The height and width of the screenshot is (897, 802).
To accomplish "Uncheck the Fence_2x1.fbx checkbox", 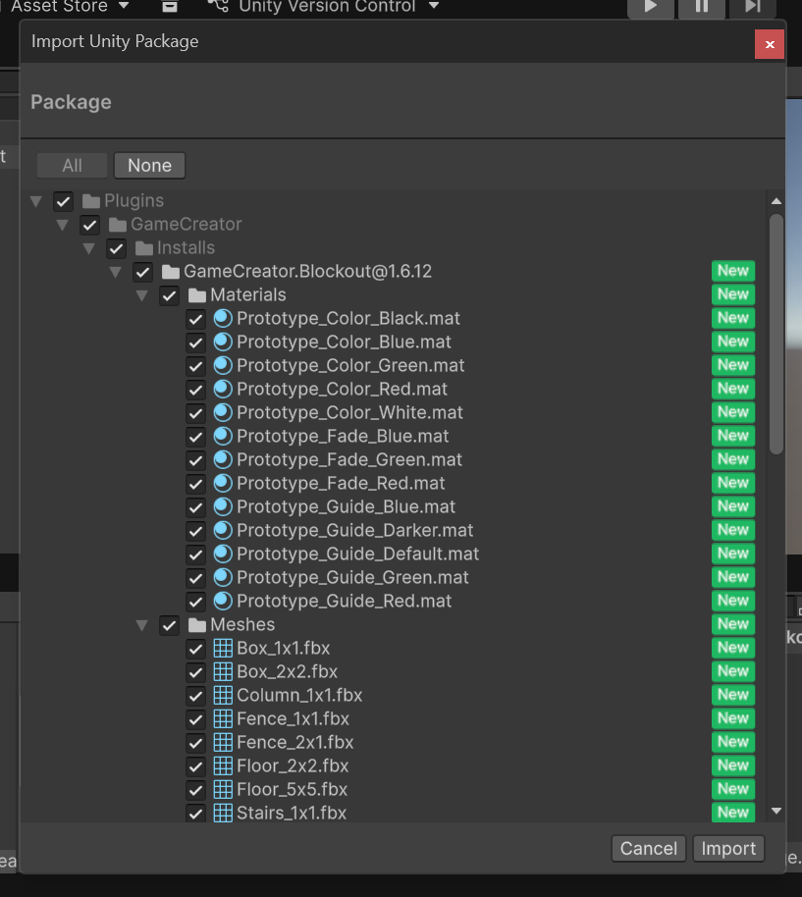I will [195, 743].
